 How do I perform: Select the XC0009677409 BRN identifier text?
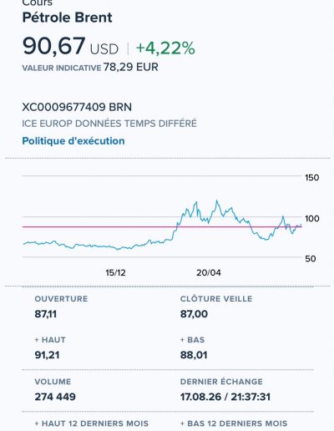77,107
